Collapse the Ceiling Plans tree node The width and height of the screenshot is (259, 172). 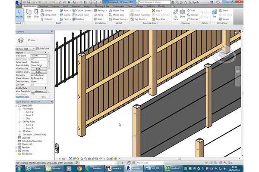coord(19,122)
